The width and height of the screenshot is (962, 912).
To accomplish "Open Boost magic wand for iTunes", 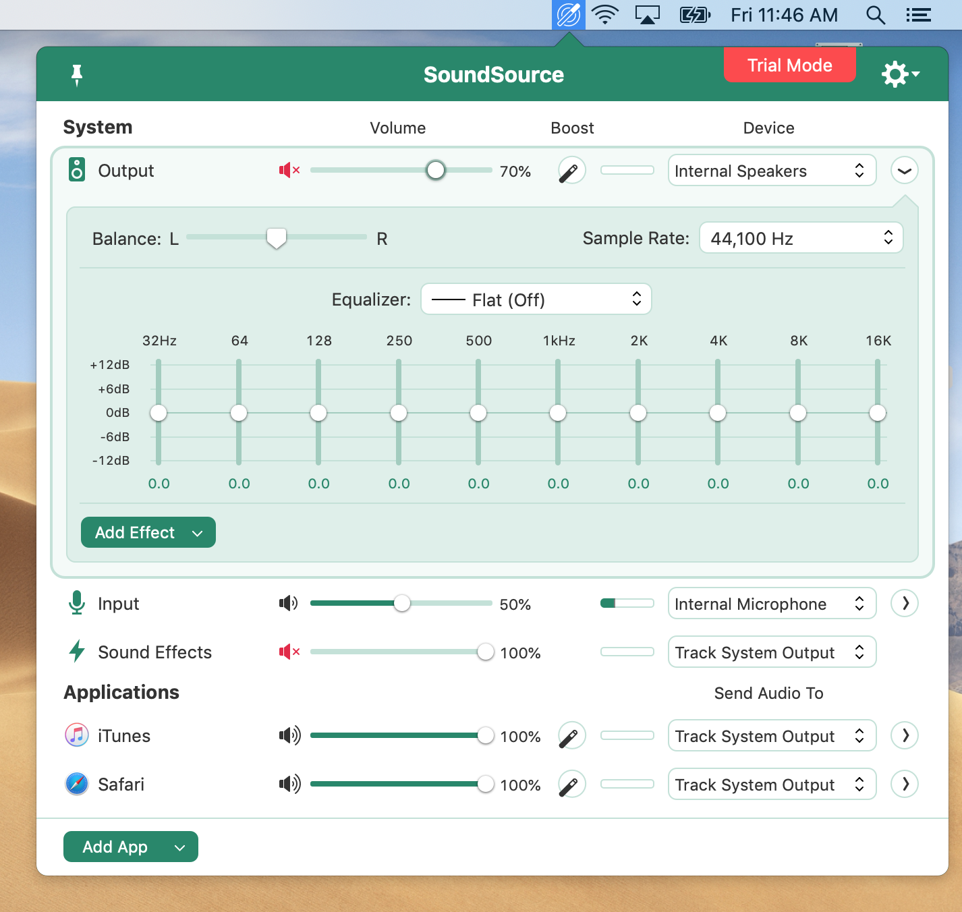I will coord(571,736).
